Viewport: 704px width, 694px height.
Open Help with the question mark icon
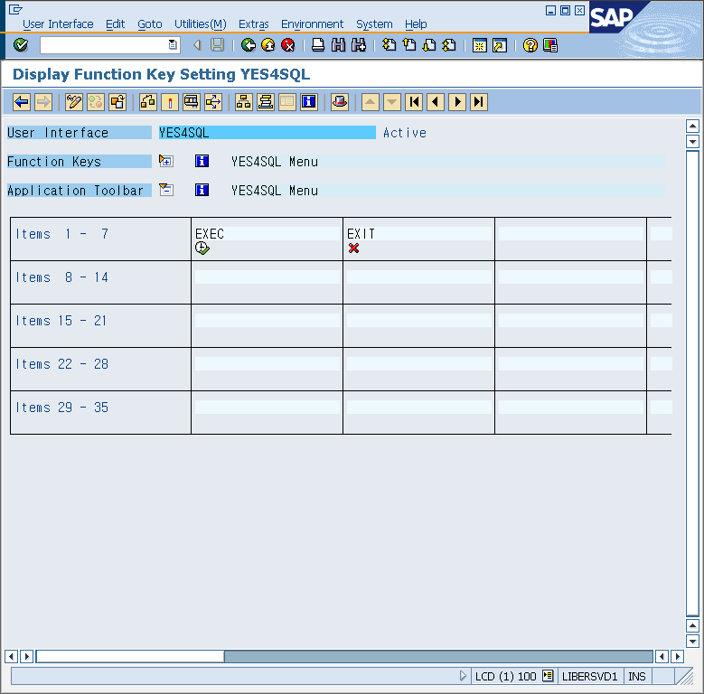point(530,45)
